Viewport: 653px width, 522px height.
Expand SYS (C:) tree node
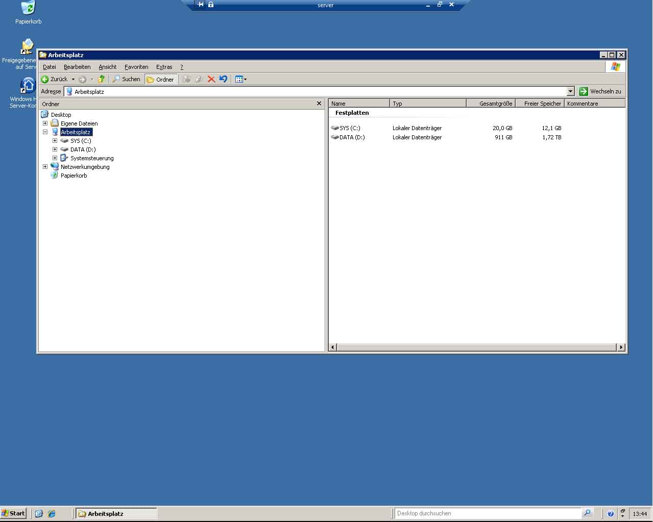tap(55, 141)
